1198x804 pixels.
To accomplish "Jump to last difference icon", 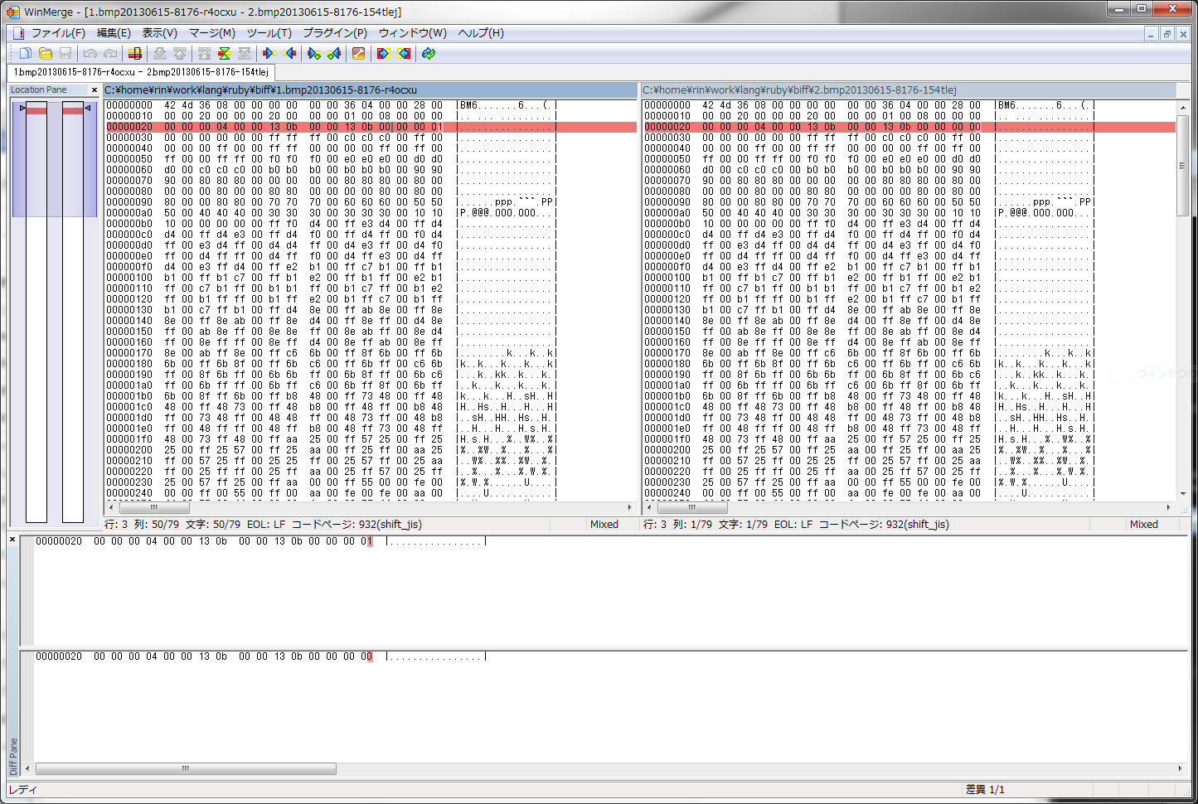I will (x=245, y=54).
